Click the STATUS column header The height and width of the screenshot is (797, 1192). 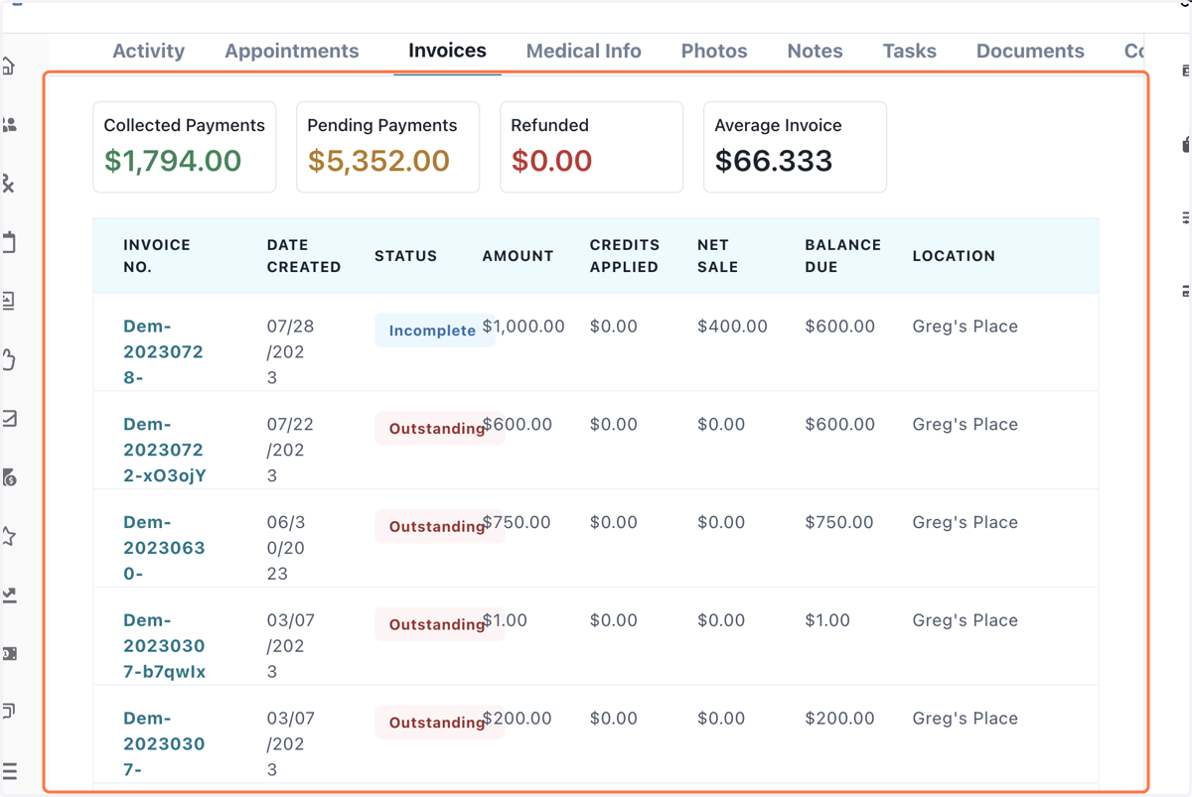[405, 255]
